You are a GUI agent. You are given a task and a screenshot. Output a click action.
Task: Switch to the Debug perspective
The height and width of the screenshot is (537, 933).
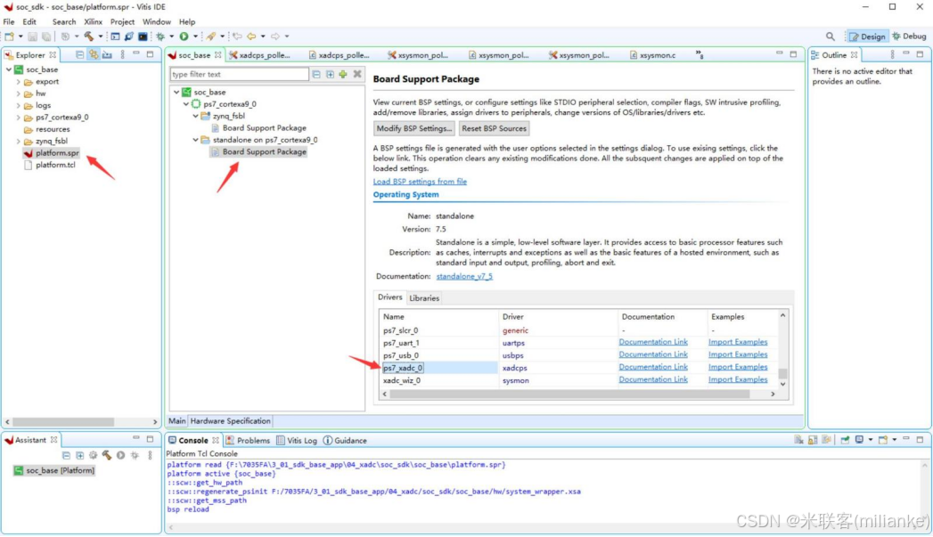point(909,37)
